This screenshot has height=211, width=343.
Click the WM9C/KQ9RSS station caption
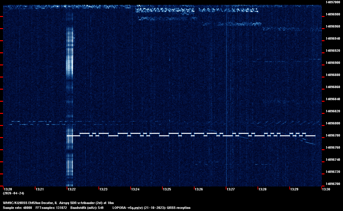(58, 203)
